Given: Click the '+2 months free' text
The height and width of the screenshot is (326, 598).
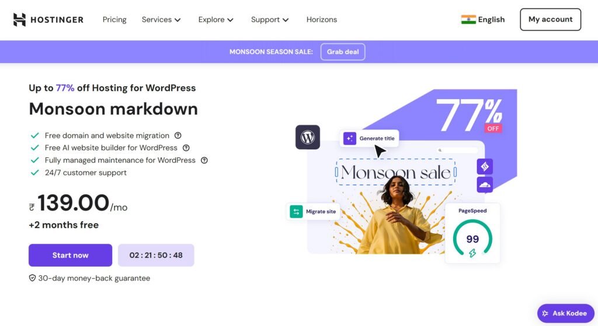Looking at the screenshot, I should click(x=64, y=225).
